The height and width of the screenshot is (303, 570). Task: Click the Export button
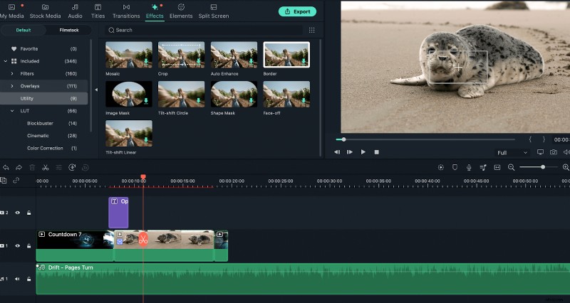[297, 11]
